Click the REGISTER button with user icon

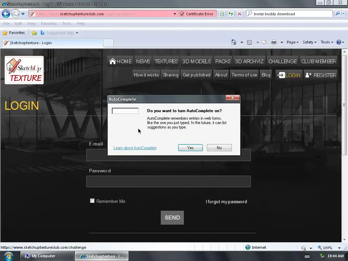(x=320, y=75)
